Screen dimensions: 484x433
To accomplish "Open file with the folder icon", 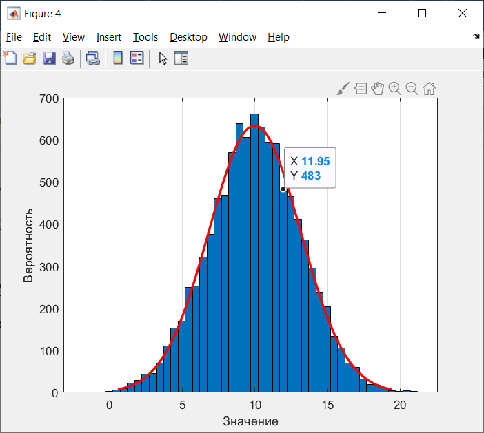I will point(30,58).
